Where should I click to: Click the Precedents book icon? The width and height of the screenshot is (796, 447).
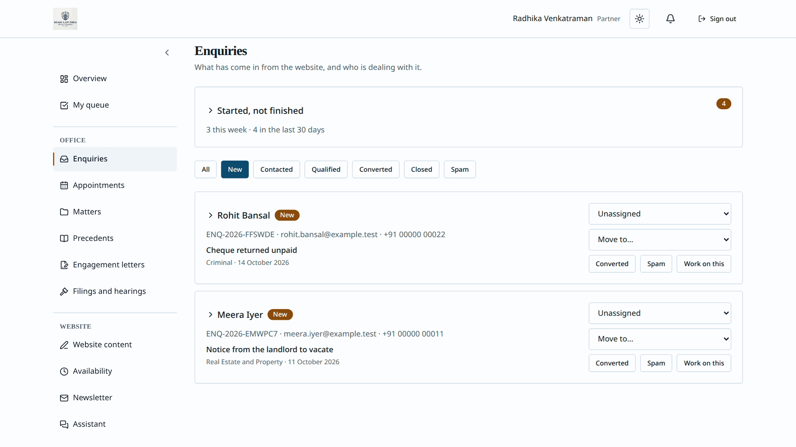[x=64, y=238]
